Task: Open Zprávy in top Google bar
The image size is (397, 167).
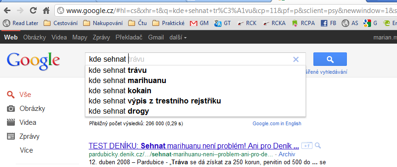Action: point(101,38)
